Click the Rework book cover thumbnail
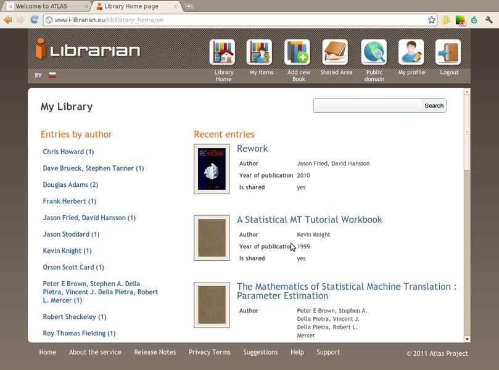 [x=212, y=169]
